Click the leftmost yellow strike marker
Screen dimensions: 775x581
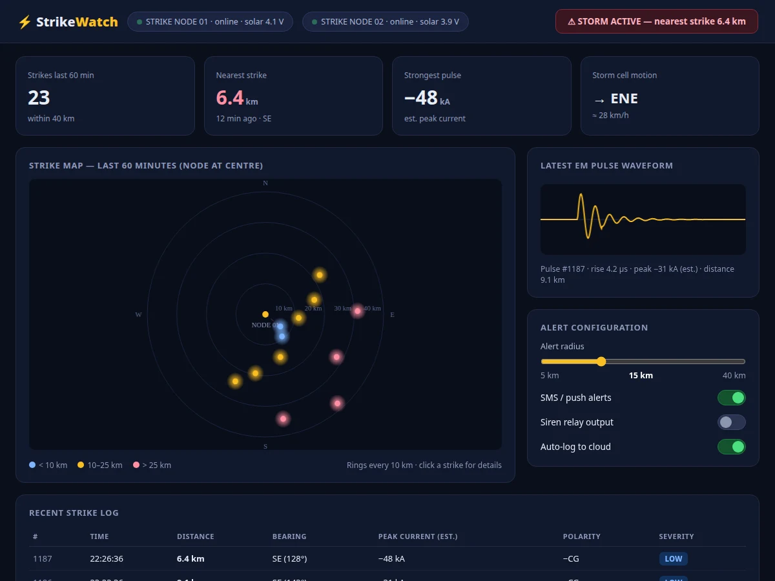pyautogui.click(x=236, y=382)
